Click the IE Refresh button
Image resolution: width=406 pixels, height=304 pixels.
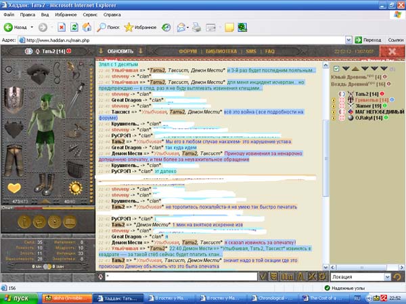(74, 27)
